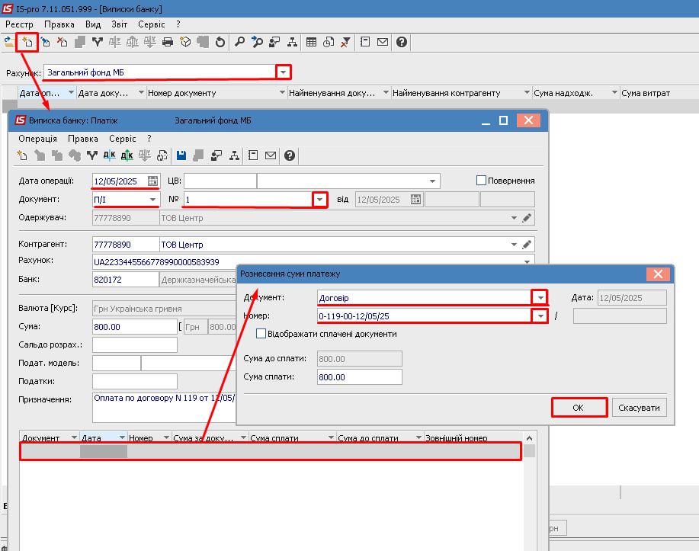This screenshot has height=551, width=699.
Task: Enable Відображати сплачені документи checkbox
Action: (261, 334)
